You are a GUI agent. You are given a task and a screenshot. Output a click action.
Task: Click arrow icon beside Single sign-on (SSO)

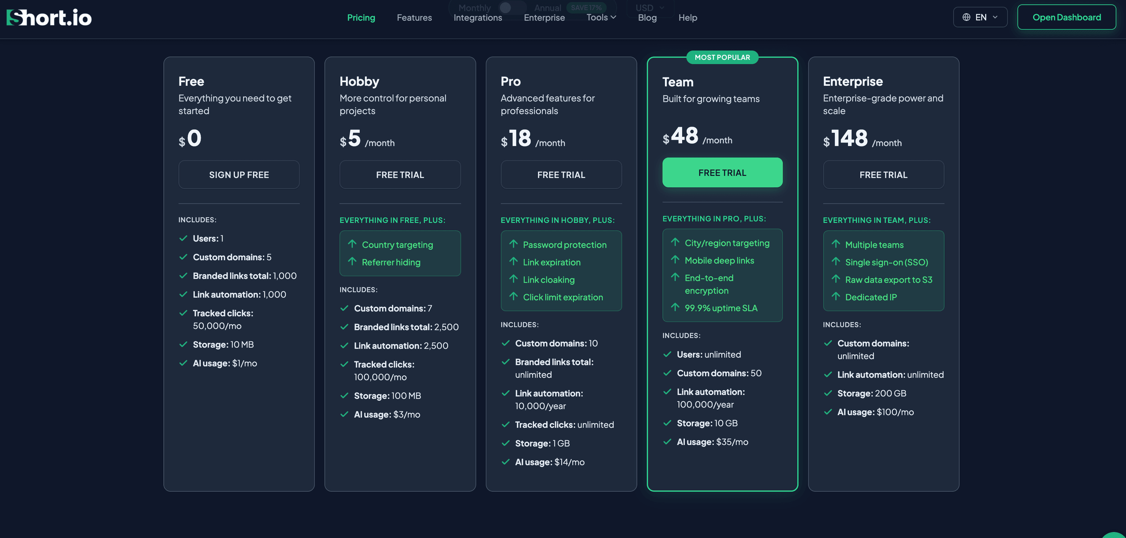point(836,262)
